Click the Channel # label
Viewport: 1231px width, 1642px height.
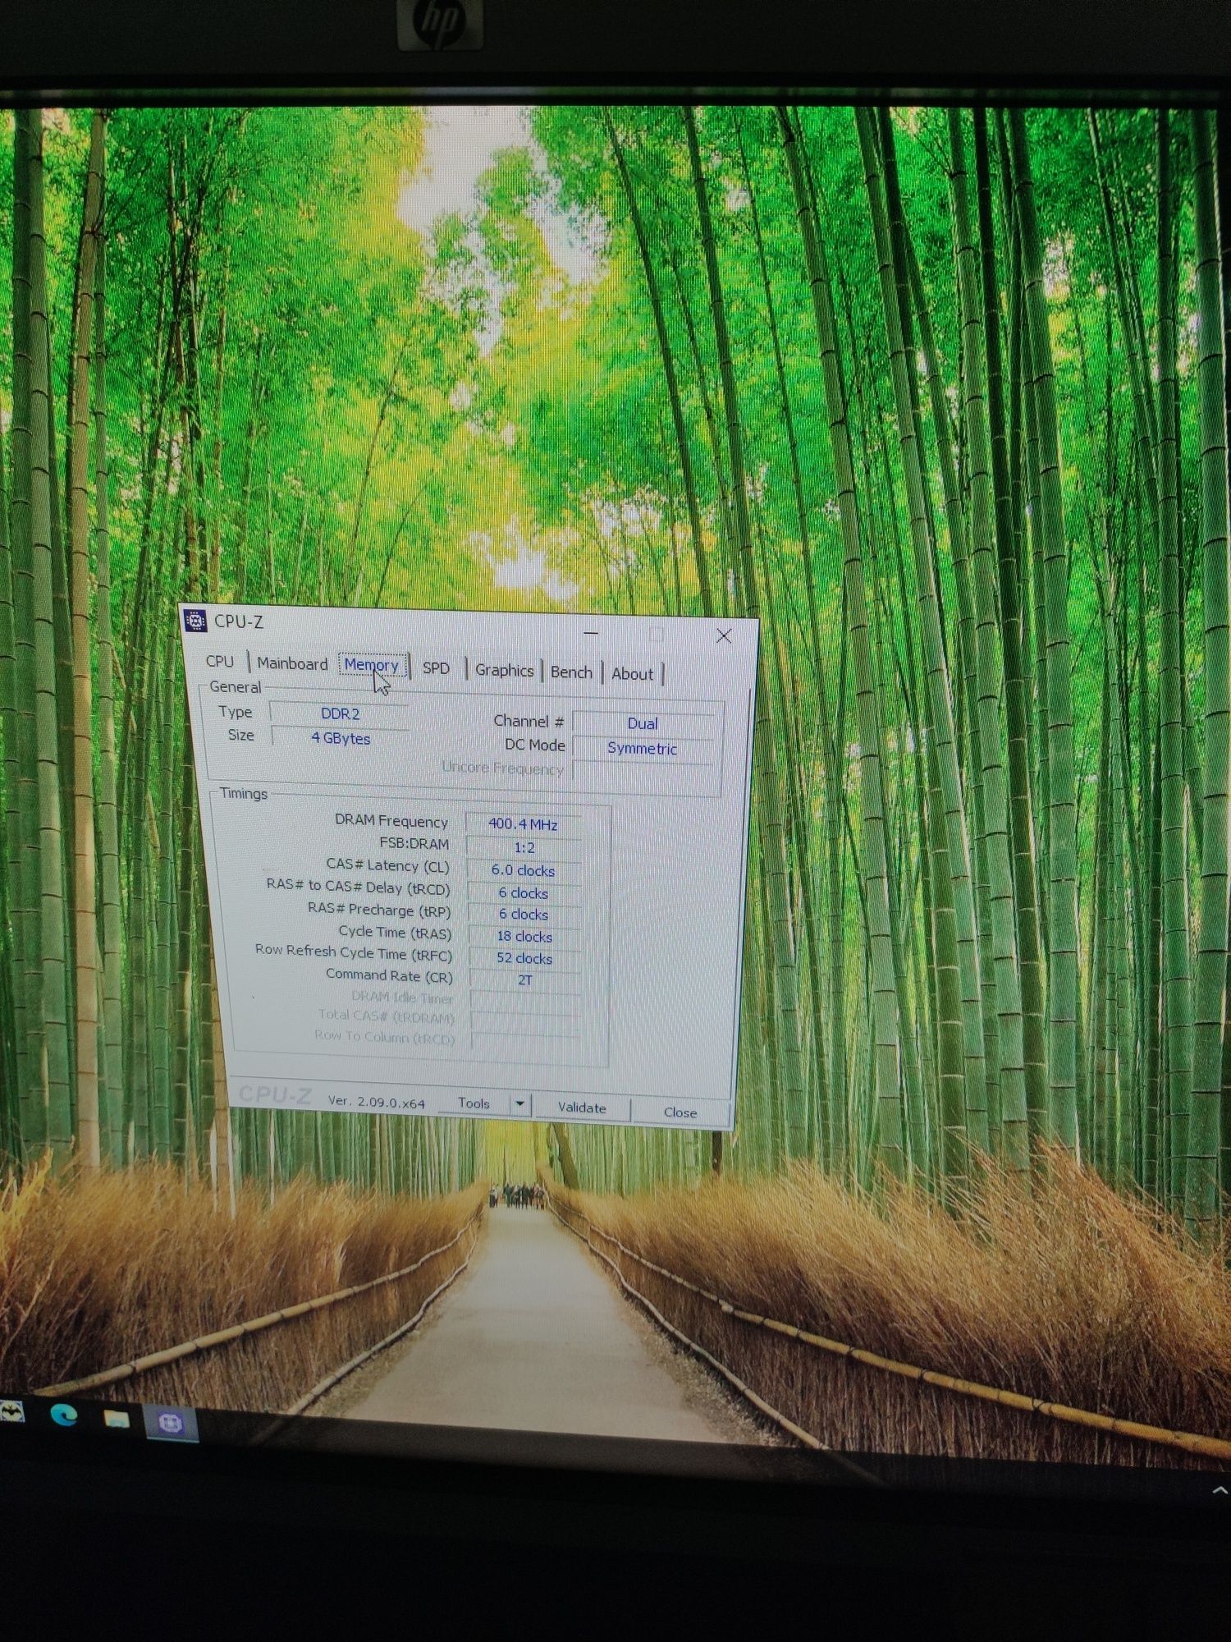point(529,721)
